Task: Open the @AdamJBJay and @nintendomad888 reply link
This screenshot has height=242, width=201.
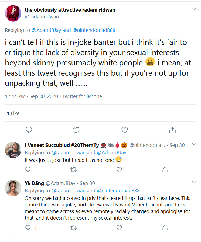Action: [73, 30]
